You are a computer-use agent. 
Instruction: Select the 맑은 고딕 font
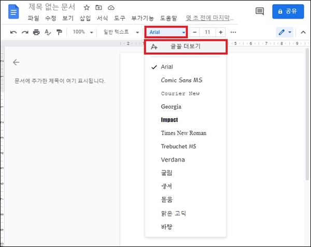(x=186, y=213)
